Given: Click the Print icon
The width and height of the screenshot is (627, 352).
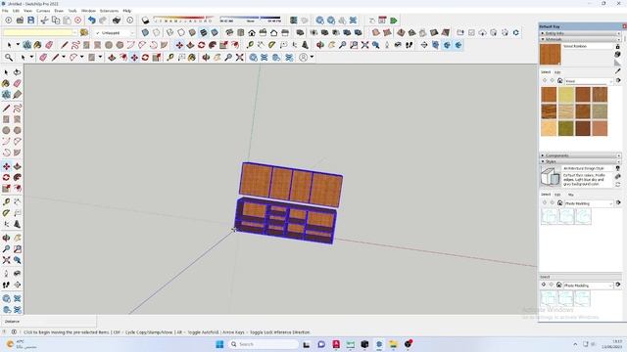Looking at the screenshot, I should pos(117,20).
